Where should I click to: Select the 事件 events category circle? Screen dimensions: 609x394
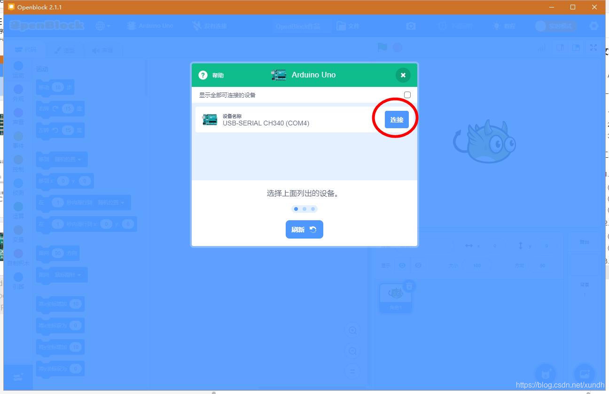pyautogui.click(x=18, y=136)
